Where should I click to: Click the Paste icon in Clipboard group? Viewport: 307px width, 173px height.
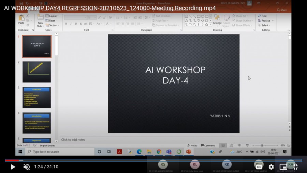(x=21, y=18)
